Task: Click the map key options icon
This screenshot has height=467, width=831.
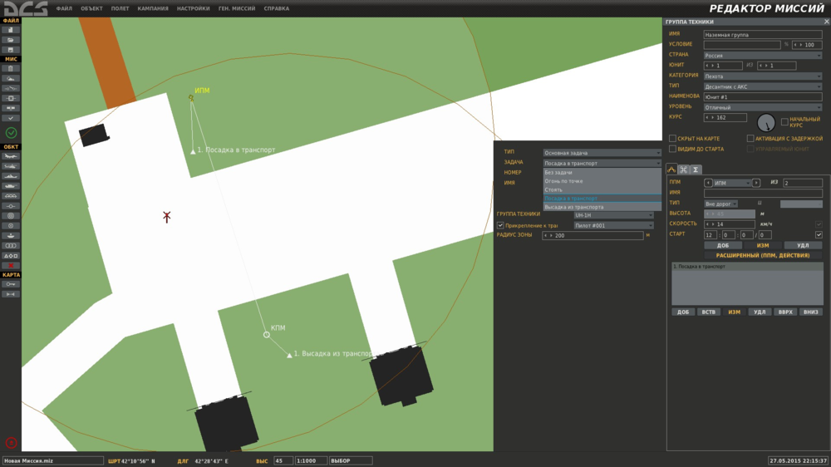Action: click(11, 284)
